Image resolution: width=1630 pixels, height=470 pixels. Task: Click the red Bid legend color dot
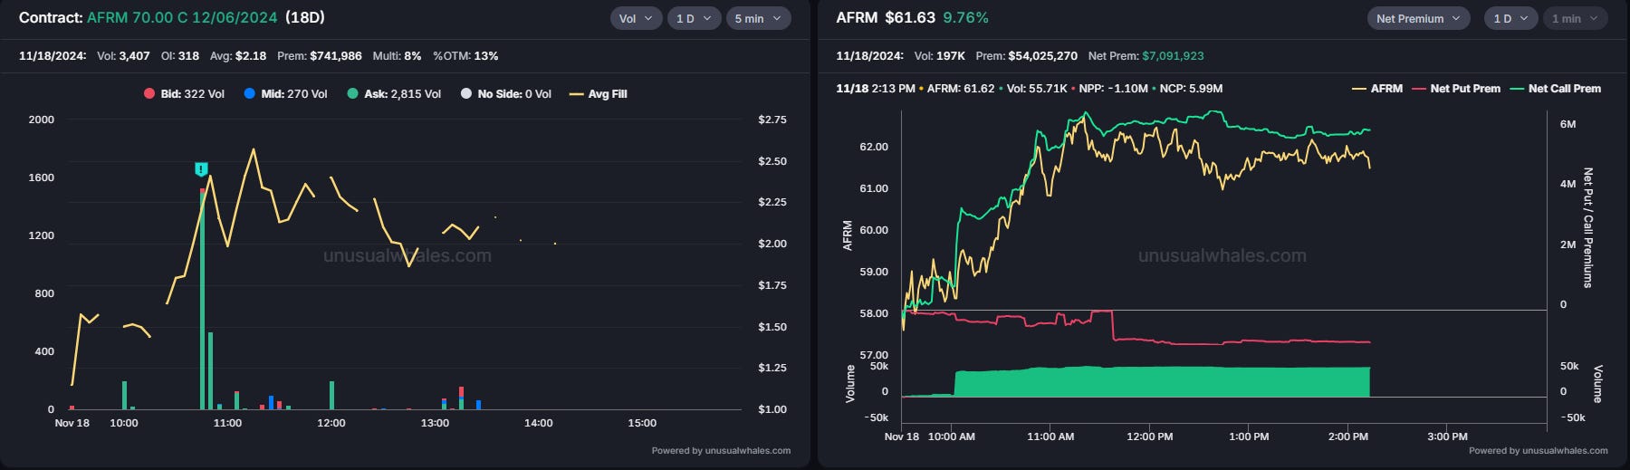tap(149, 94)
